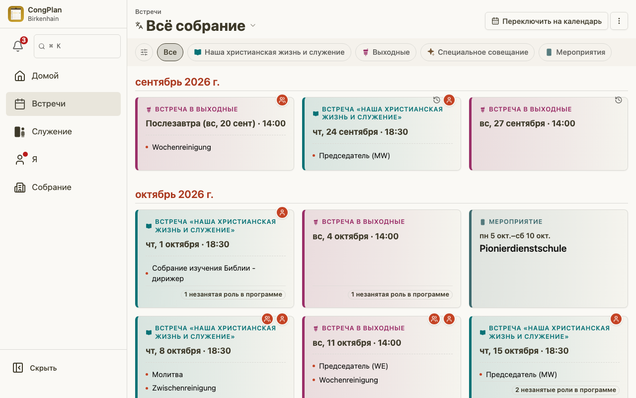Expand the Всё собрание title dropdown
636x398 pixels.
pos(253,26)
